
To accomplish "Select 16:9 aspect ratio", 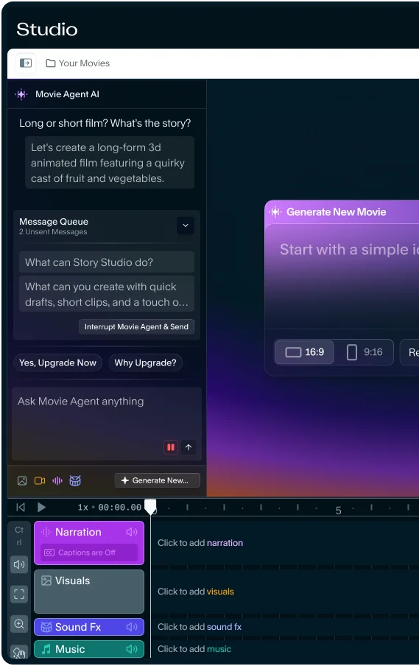I will point(304,352).
